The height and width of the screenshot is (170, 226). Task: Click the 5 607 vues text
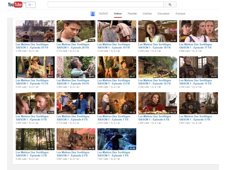point(62,159)
